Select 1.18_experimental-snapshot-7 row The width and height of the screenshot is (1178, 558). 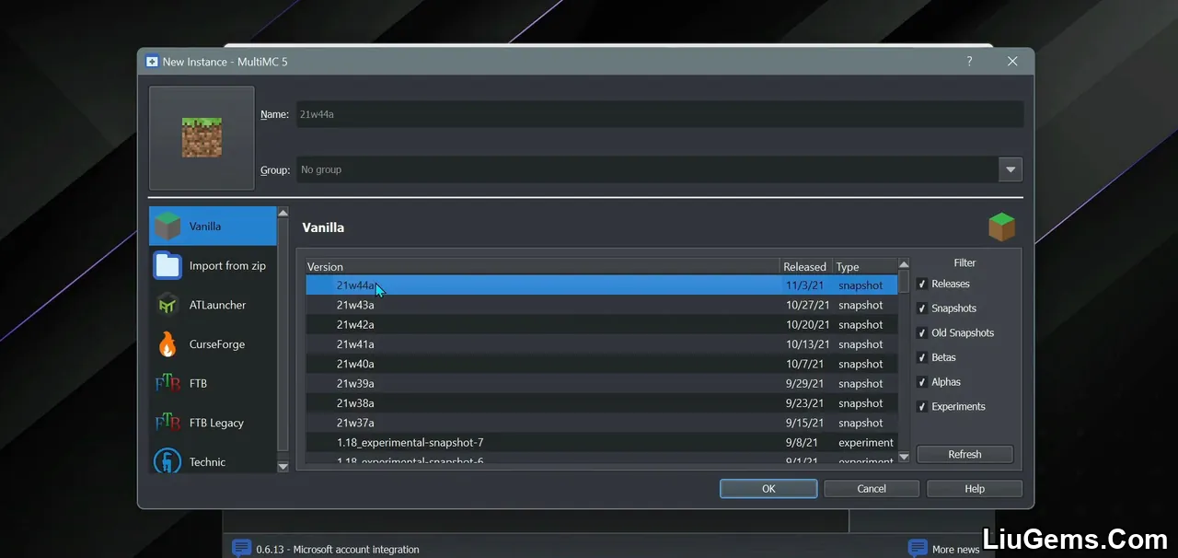coord(602,443)
